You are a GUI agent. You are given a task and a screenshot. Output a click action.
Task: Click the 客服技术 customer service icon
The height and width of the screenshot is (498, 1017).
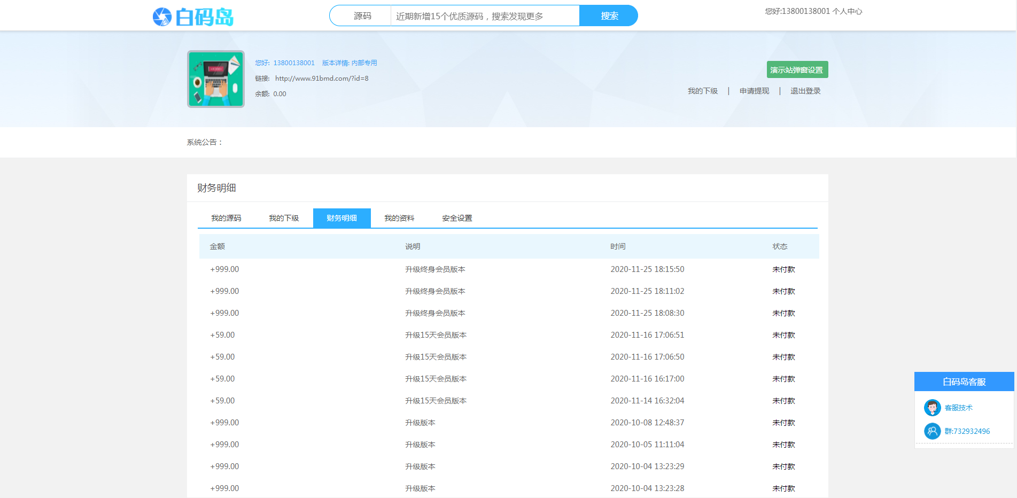933,407
